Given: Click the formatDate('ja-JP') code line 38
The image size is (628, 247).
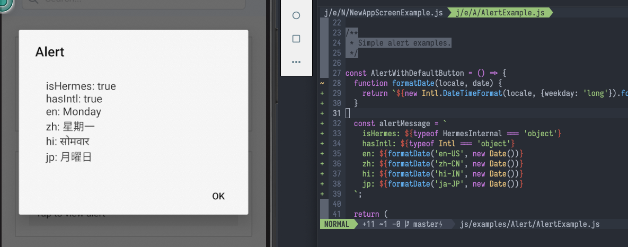Looking at the screenshot, I should point(443,184).
